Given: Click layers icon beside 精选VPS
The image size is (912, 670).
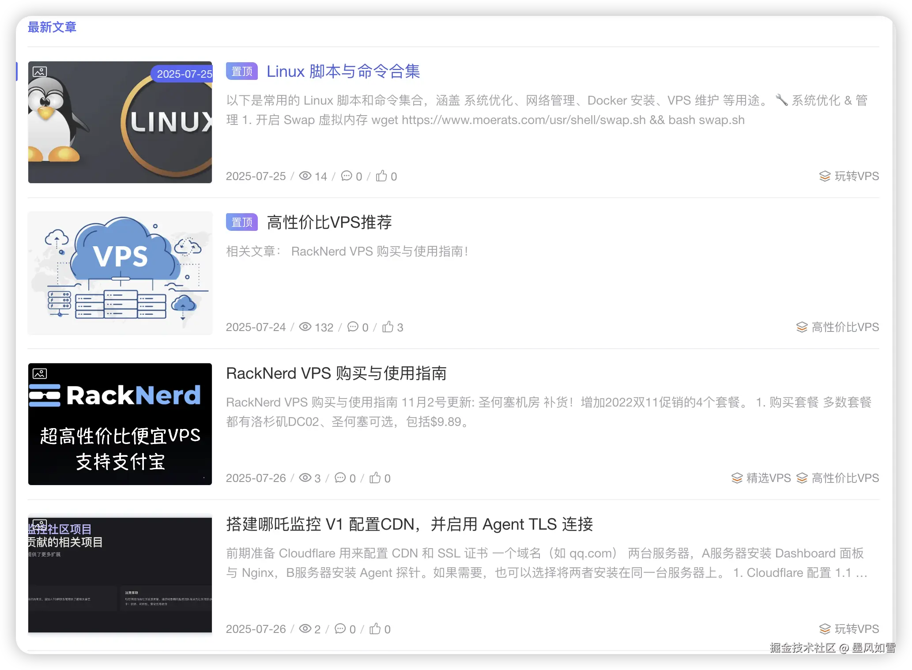Looking at the screenshot, I should pos(737,478).
